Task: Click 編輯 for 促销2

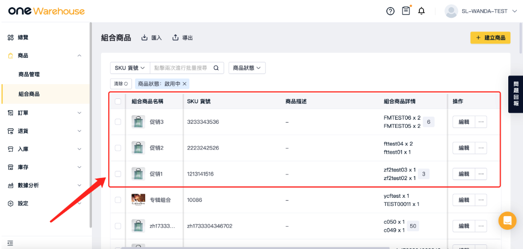Action: click(464, 148)
